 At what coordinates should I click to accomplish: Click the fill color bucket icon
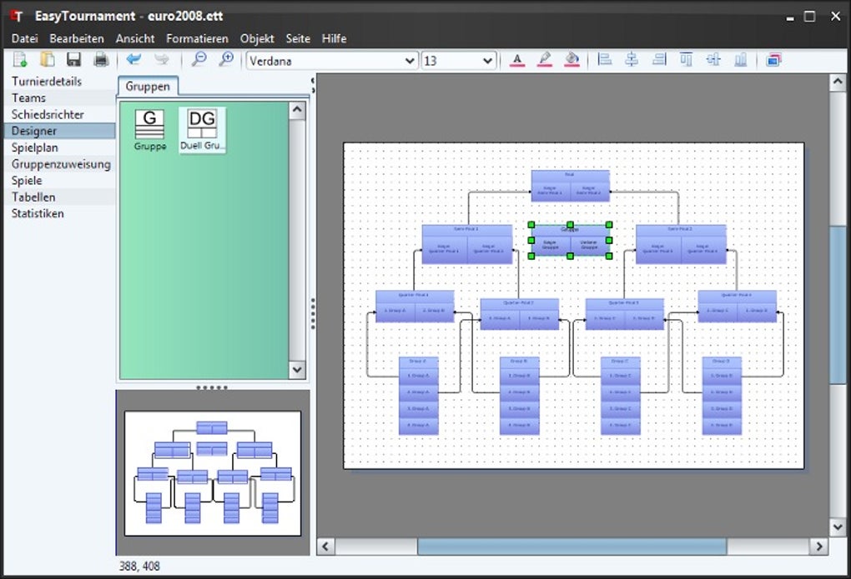(572, 59)
